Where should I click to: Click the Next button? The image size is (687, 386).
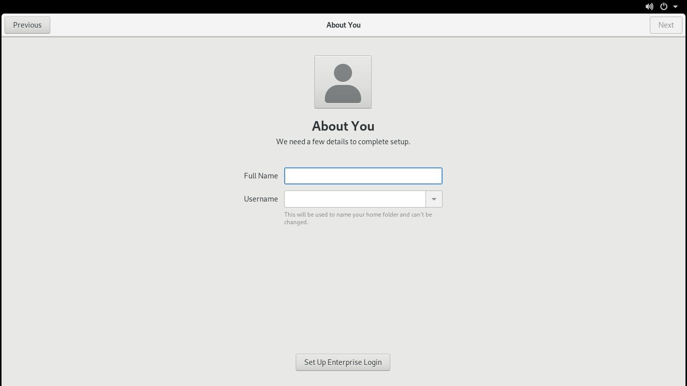tap(666, 25)
